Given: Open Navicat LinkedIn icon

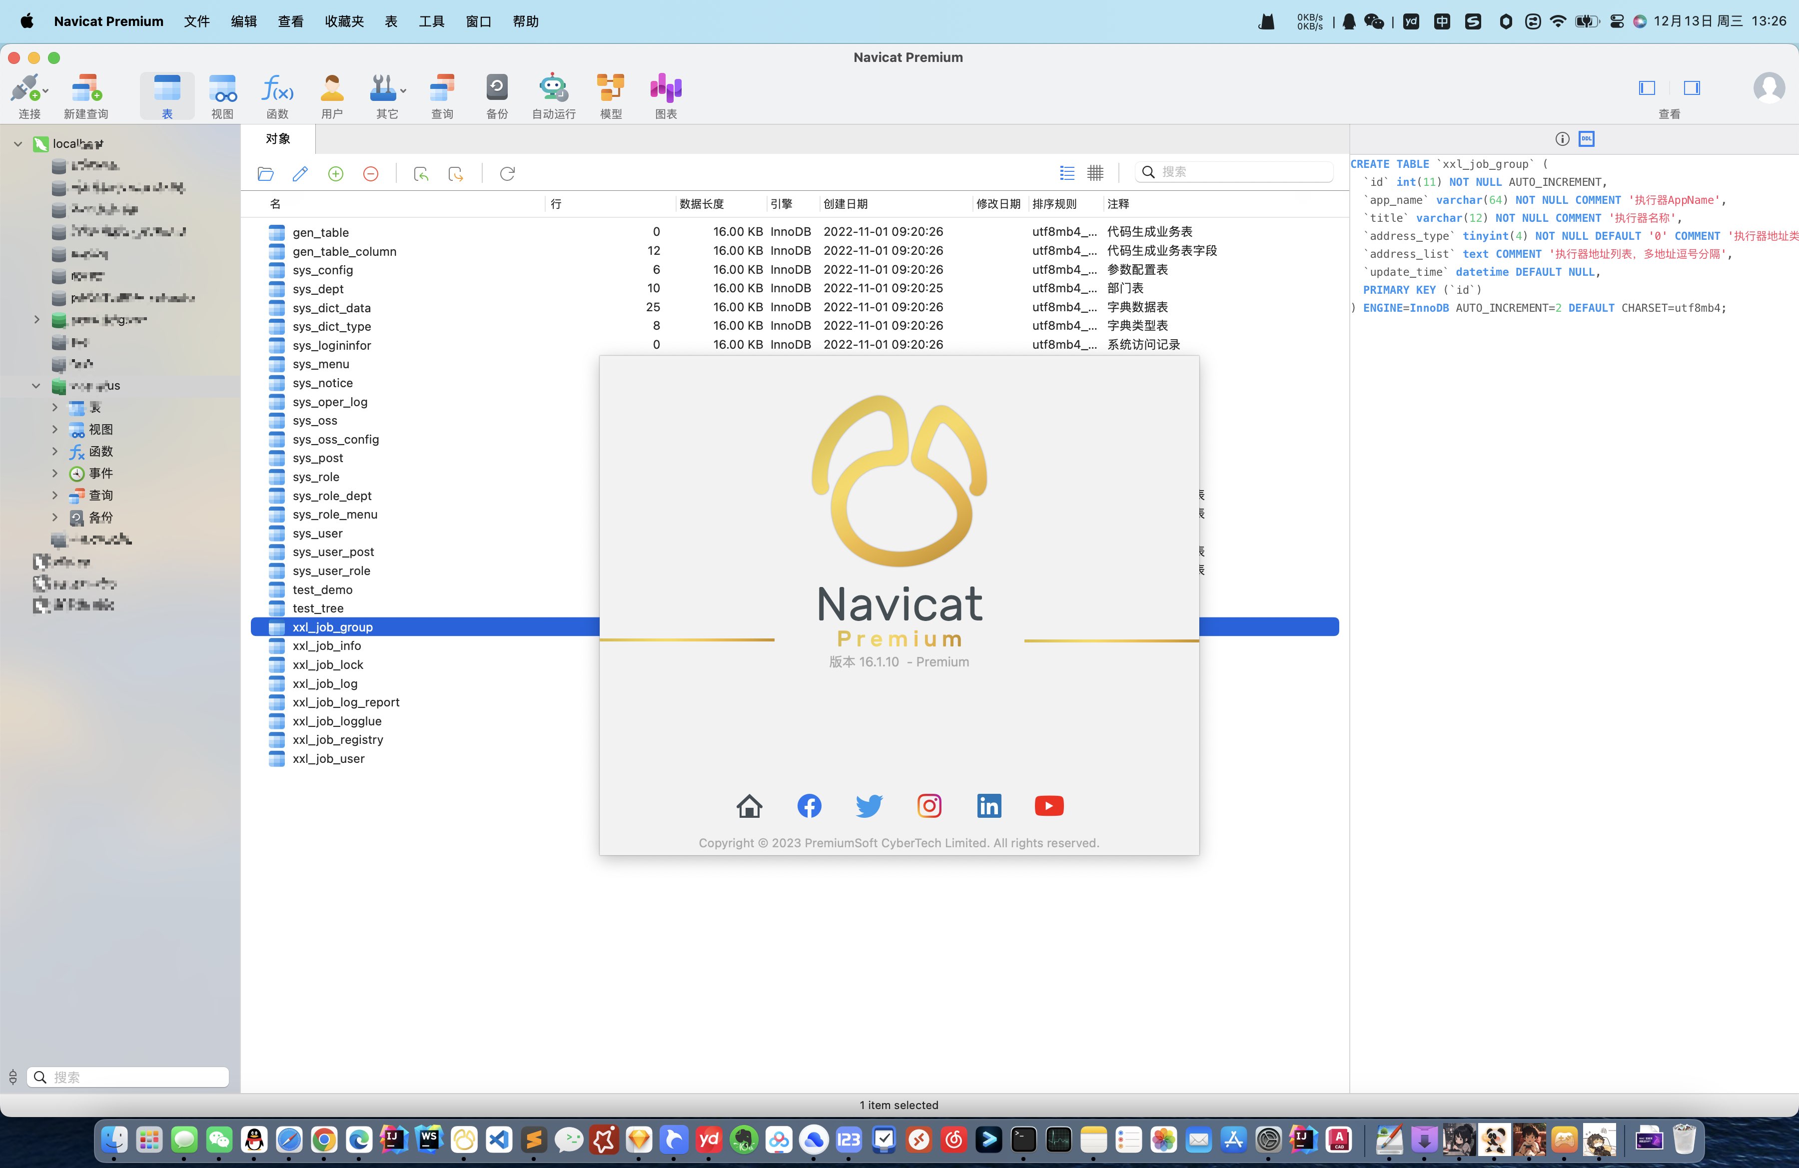Looking at the screenshot, I should pos(988,806).
